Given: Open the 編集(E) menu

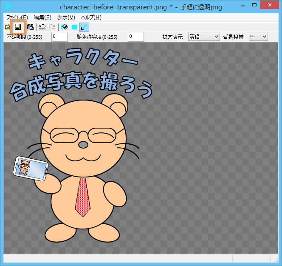Looking at the screenshot, I should (x=42, y=17).
